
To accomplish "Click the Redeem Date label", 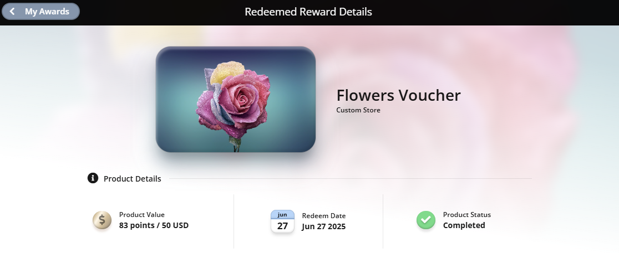I will 324,216.
